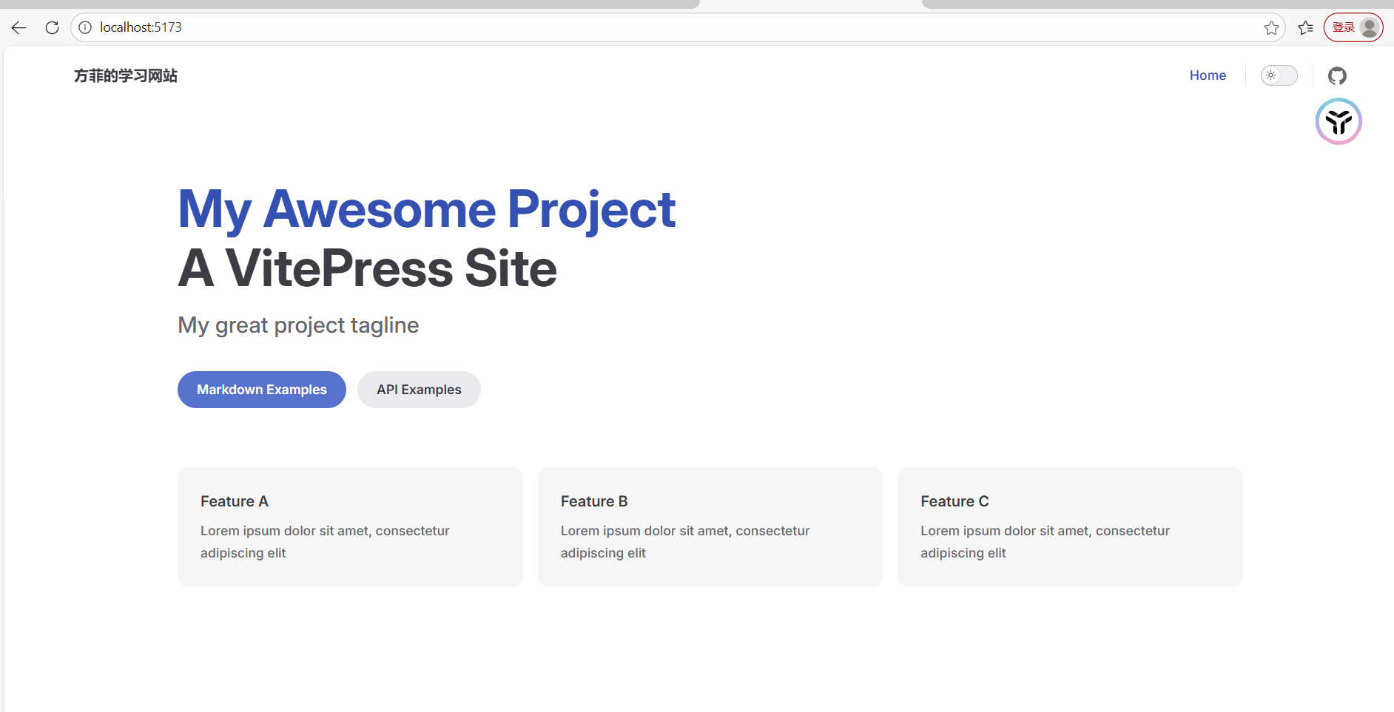The height and width of the screenshot is (712, 1394).
Task: Go to the Home nav link
Action: pos(1208,75)
